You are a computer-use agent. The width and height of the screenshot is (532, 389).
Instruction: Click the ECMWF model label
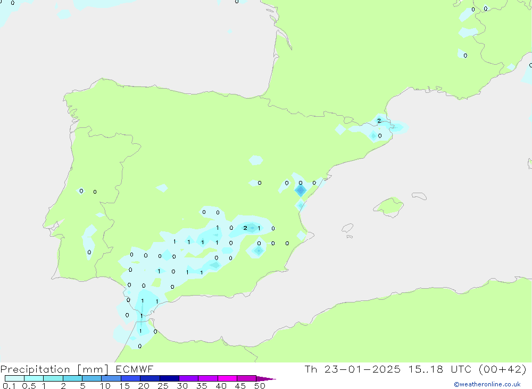coord(133,369)
